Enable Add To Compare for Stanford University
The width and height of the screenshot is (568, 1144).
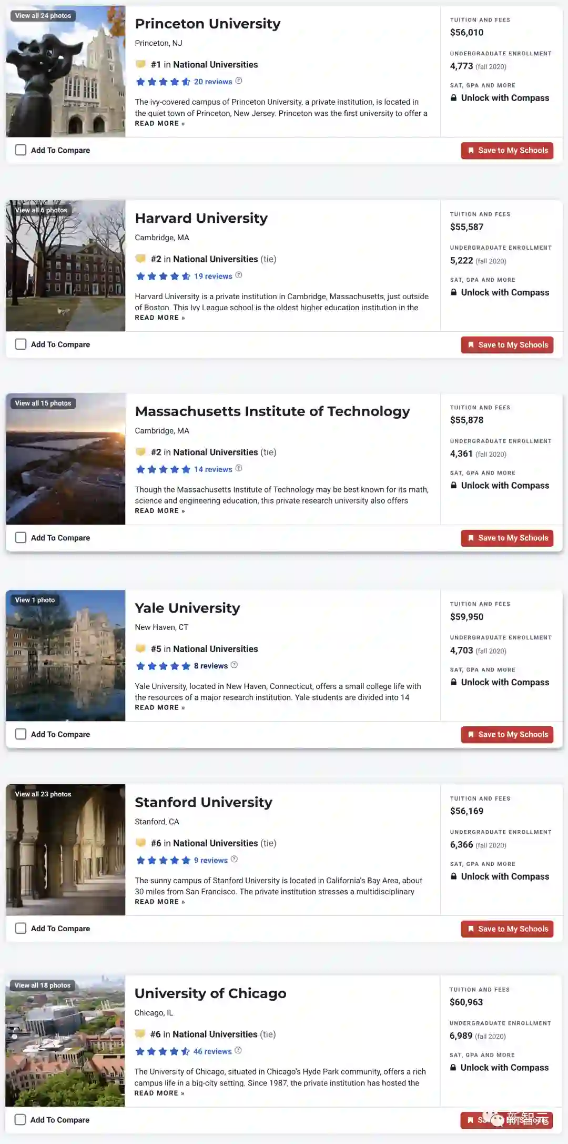click(21, 928)
